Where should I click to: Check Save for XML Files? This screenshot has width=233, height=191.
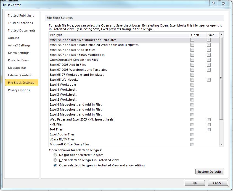pyautogui.click(x=209, y=124)
